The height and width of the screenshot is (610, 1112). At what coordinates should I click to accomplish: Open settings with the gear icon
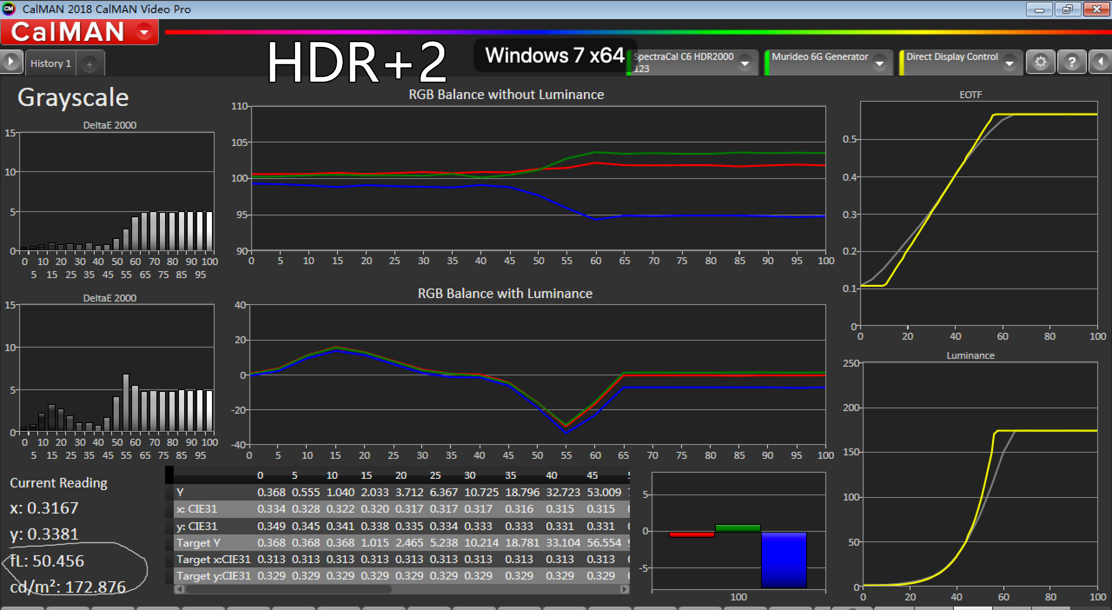1040,62
